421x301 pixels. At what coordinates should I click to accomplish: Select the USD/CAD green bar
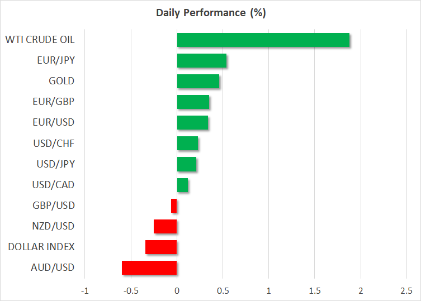coord(182,185)
